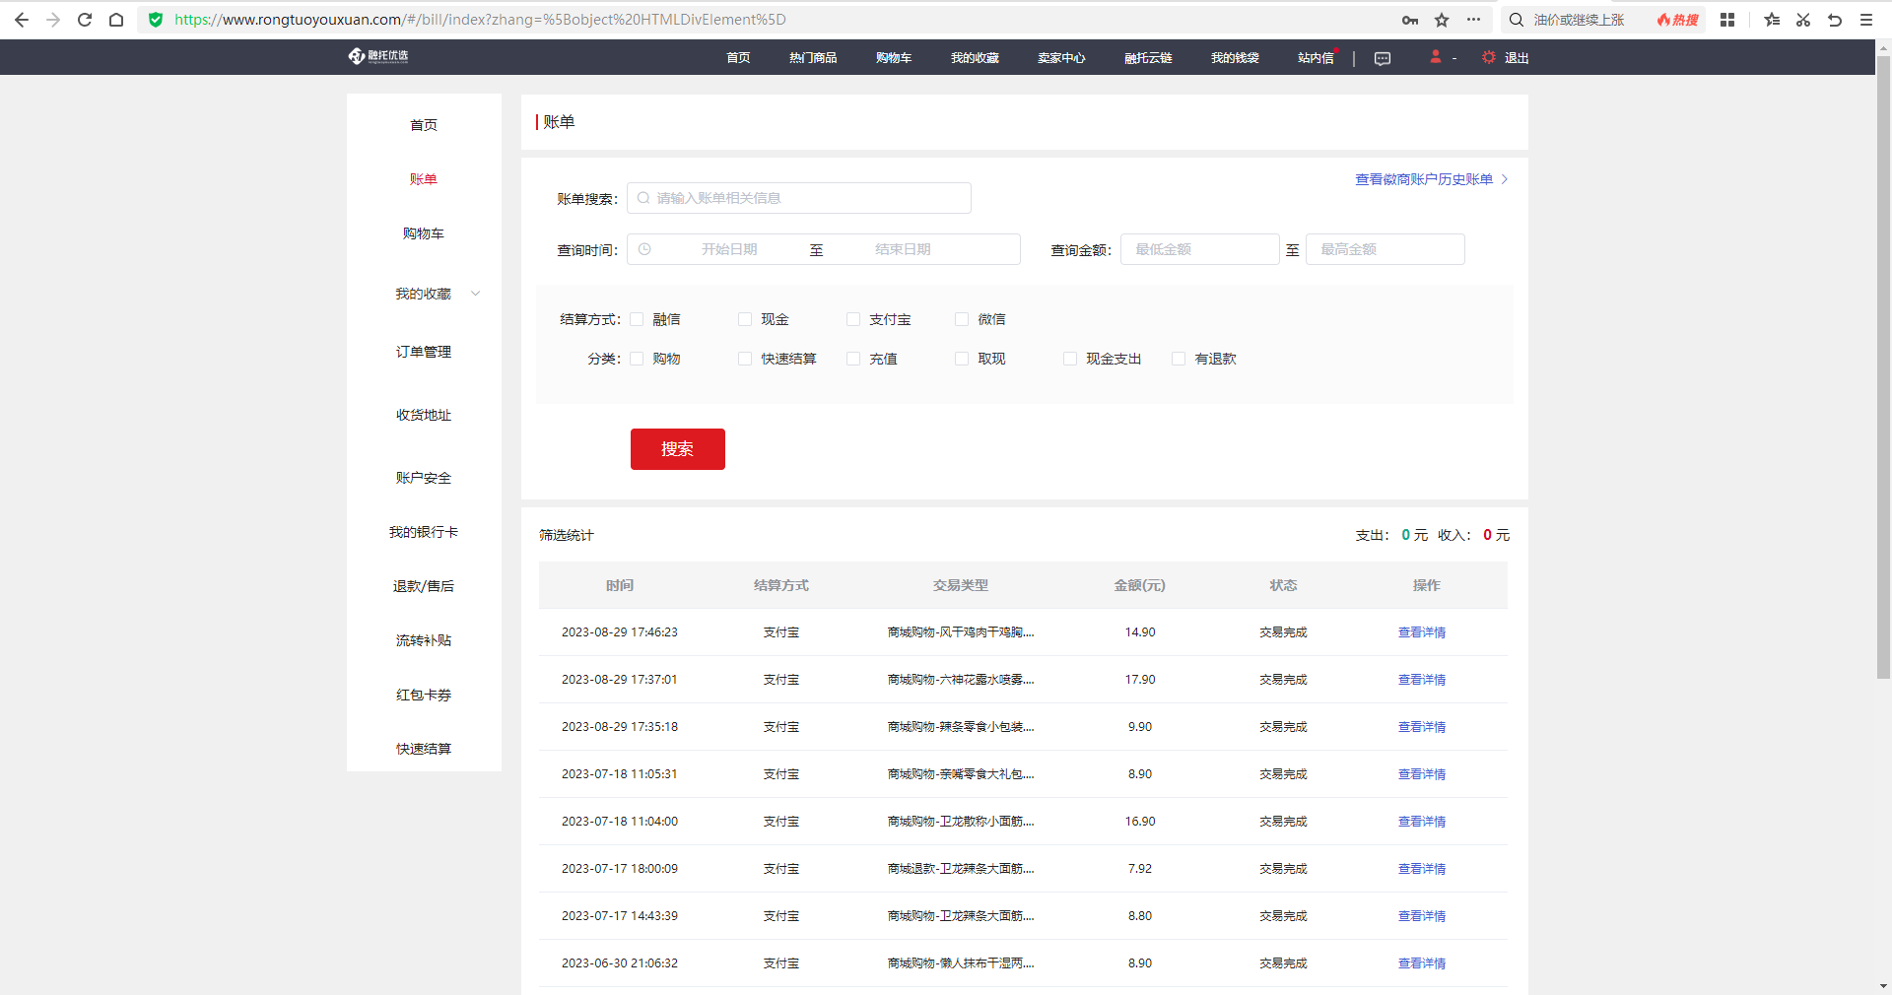Open the favorites list icon
This screenshot has height=995, width=1892.
1772,20
